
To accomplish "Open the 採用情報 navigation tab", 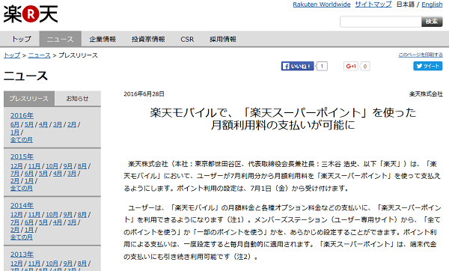I will point(223,39).
